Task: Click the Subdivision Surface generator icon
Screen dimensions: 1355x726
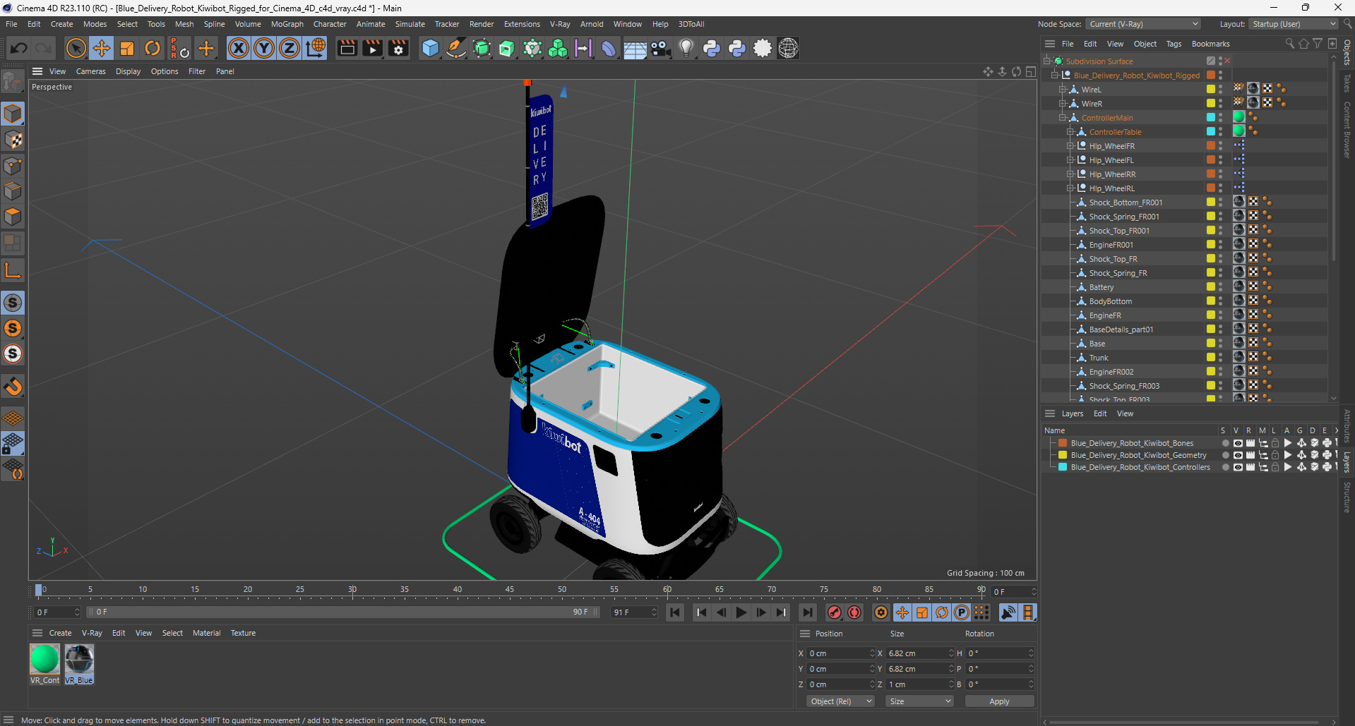Action: 482,48
